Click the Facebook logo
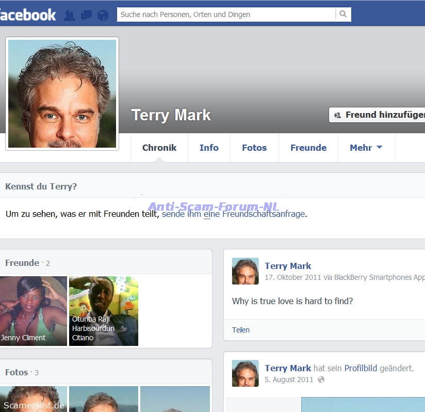425x412 pixels. tap(28, 14)
